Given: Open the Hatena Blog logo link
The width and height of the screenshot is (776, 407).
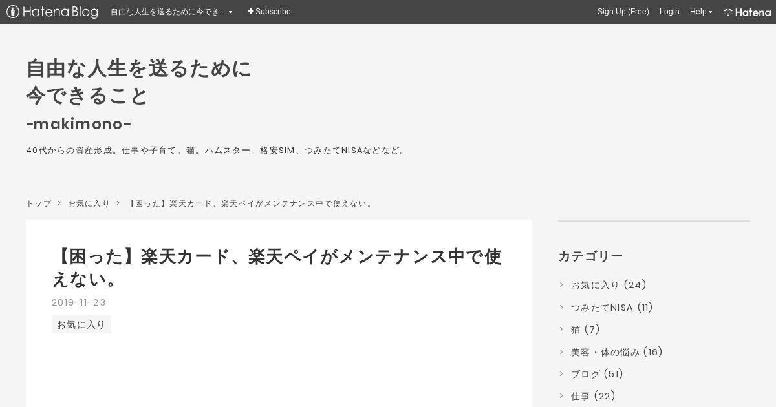Looking at the screenshot, I should pyautogui.click(x=52, y=12).
